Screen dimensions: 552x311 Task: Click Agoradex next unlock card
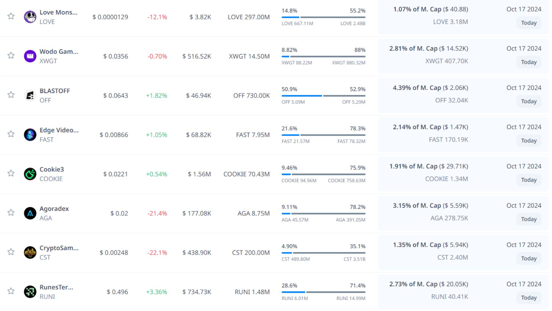pyautogui.click(x=463, y=213)
